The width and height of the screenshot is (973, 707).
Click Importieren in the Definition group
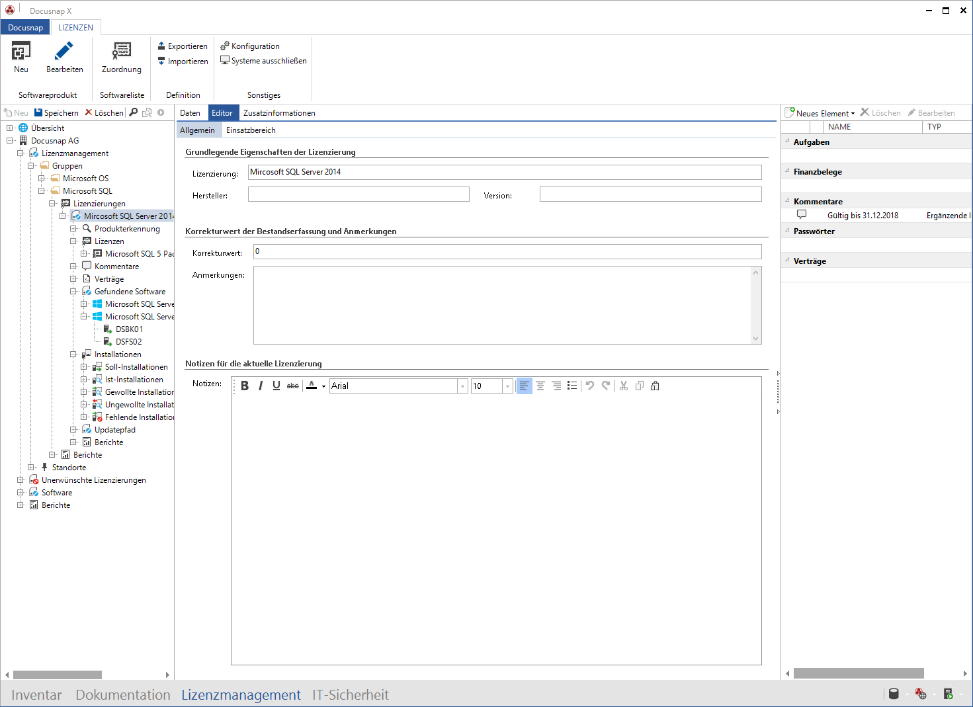(183, 62)
